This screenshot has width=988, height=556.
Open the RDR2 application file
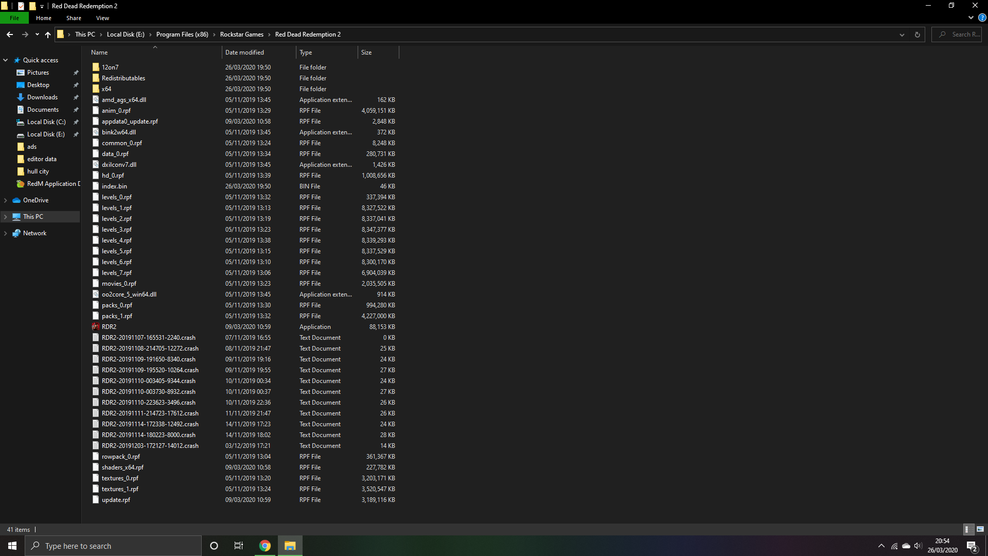109,327
